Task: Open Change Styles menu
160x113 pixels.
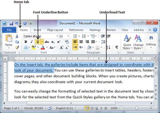Action: click(x=138, y=42)
